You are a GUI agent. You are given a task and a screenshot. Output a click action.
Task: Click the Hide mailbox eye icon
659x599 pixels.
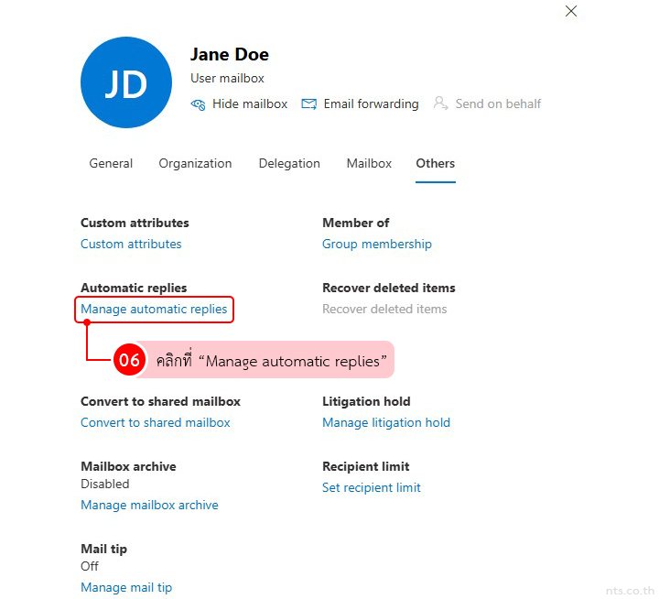pyautogui.click(x=199, y=104)
